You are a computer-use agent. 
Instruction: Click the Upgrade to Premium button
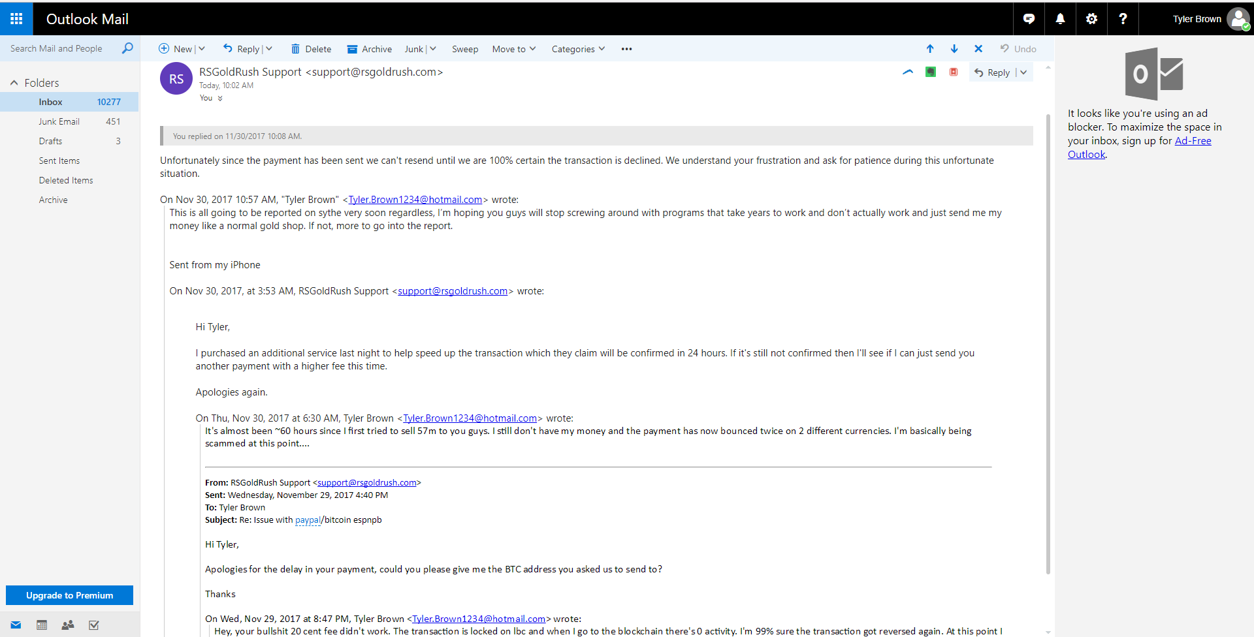coord(69,595)
